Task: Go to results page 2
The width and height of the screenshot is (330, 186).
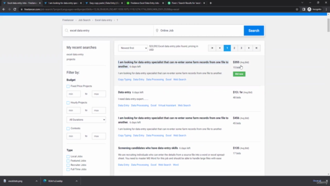Action: pyautogui.click(x=234, y=48)
